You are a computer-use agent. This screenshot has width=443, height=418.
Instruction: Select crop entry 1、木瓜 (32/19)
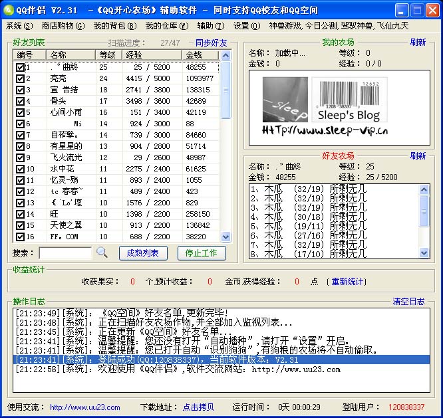pos(334,189)
